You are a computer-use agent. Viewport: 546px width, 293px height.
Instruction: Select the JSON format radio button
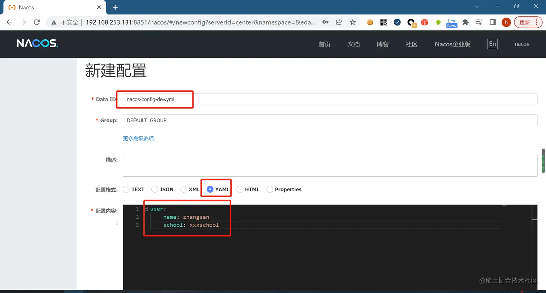click(155, 189)
